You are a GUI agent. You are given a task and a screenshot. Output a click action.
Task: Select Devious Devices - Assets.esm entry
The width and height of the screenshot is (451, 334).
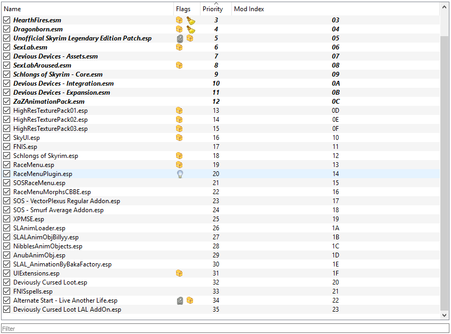55,56
